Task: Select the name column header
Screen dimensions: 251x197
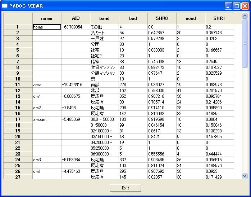Action: (x=47, y=18)
